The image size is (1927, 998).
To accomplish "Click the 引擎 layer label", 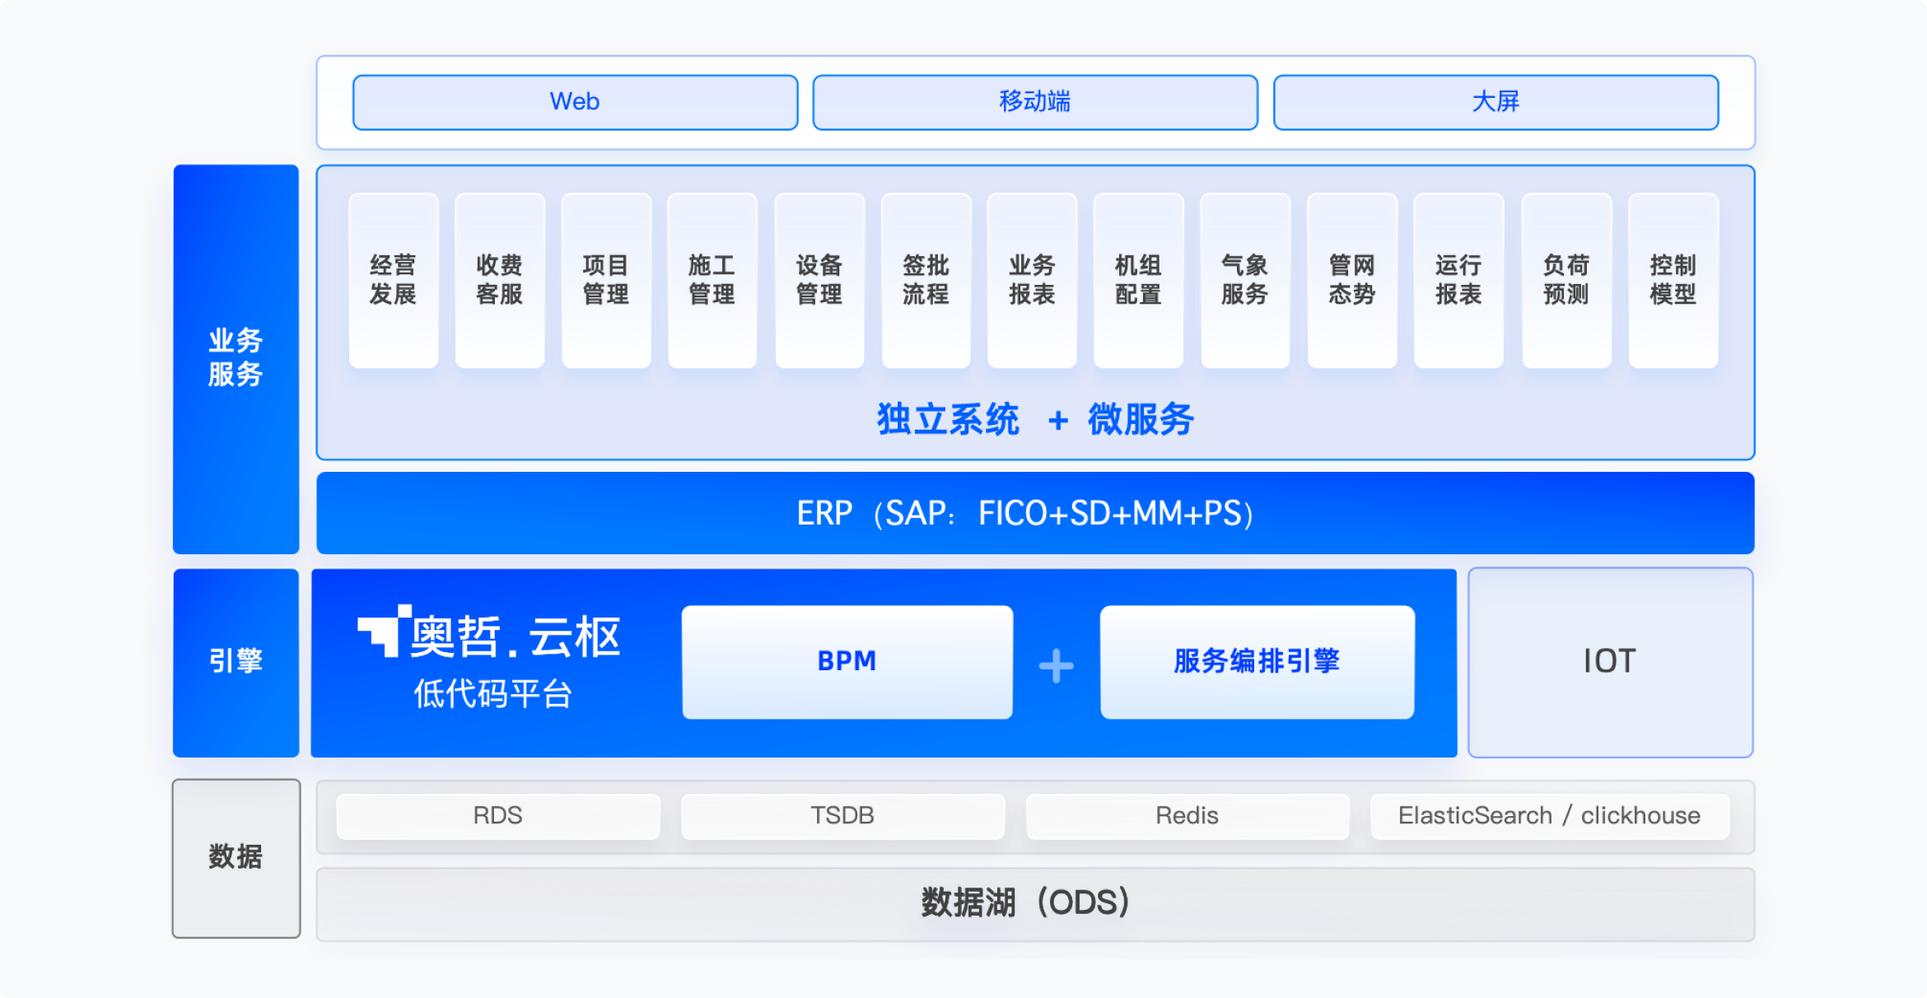I will tap(236, 662).
